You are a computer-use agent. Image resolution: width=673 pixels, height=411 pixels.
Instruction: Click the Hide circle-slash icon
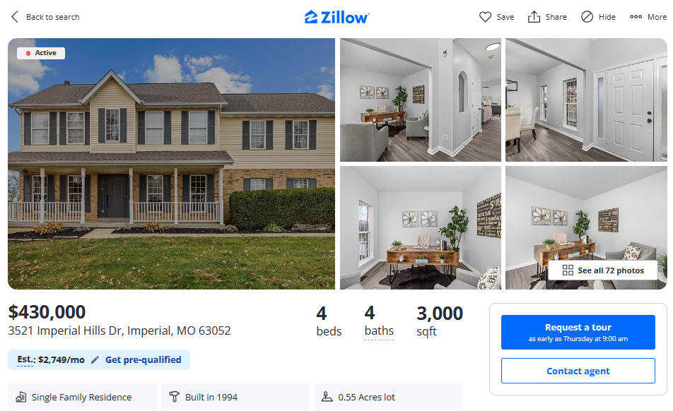[587, 17]
